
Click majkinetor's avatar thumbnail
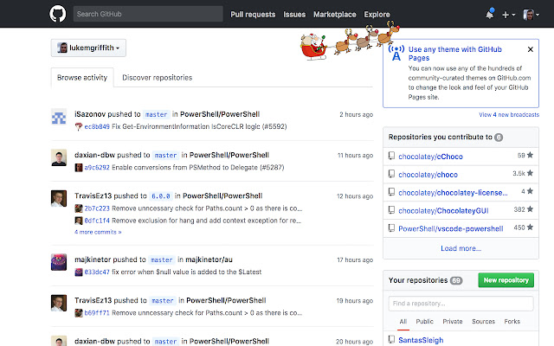[59, 262]
